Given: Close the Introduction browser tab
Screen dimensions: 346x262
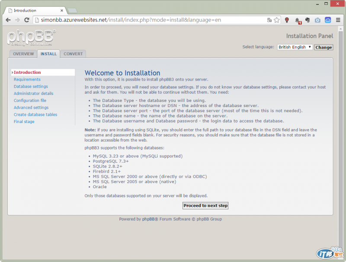Looking at the screenshot, I should click(x=62, y=10).
